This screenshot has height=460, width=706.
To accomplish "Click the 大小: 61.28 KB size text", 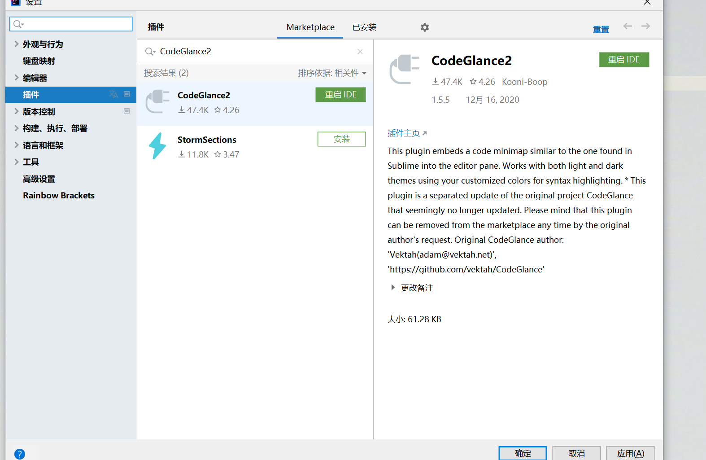I will tap(414, 319).
